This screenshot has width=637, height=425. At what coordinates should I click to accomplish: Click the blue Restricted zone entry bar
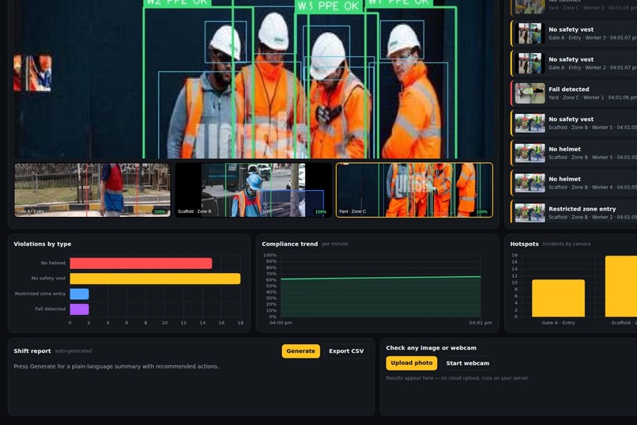click(x=79, y=294)
